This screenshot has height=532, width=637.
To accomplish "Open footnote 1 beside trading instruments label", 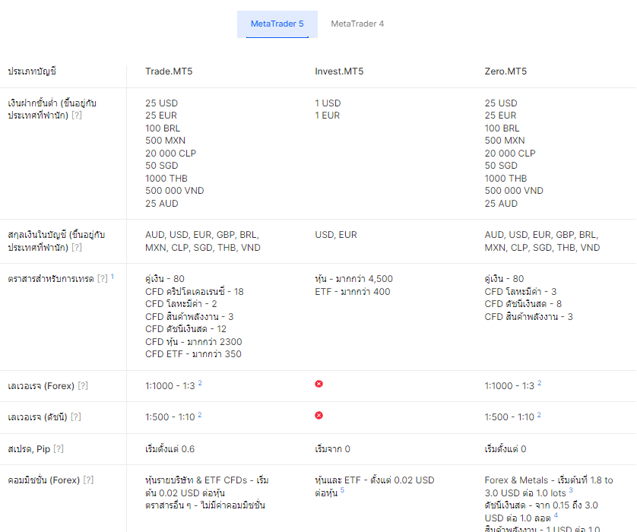I will pyautogui.click(x=113, y=277).
